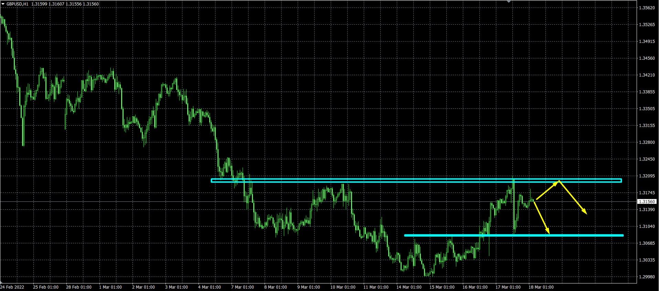Click the 3 Mar 01:00 time label
Screen dimensions: 659x291
point(176,287)
